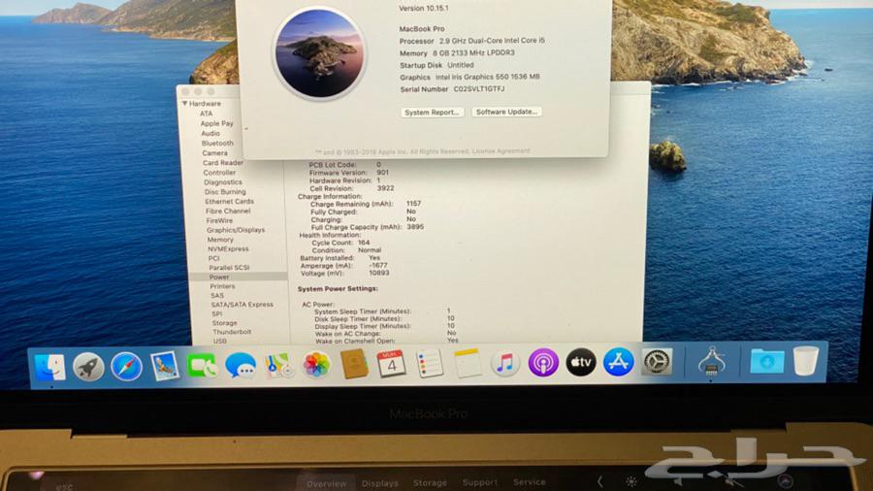The height and width of the screenshot is (491, 873).
Task: Select SAS in Hardware sidebar
Action: pyautogui.click(x=217, y=296)
